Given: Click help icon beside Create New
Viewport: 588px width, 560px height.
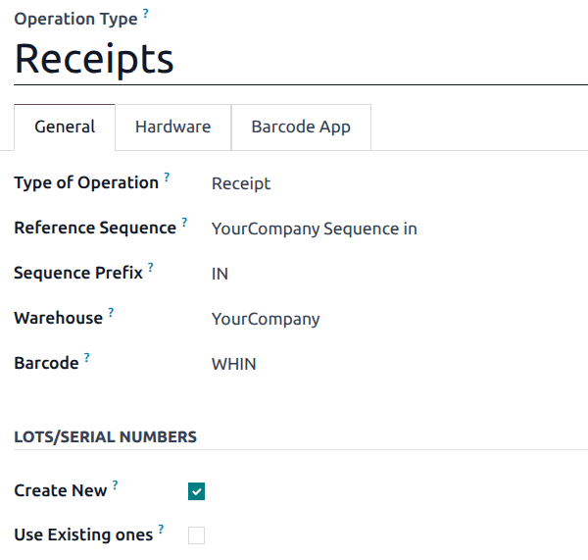Looking at the screenshot, I should click(116, 484).
